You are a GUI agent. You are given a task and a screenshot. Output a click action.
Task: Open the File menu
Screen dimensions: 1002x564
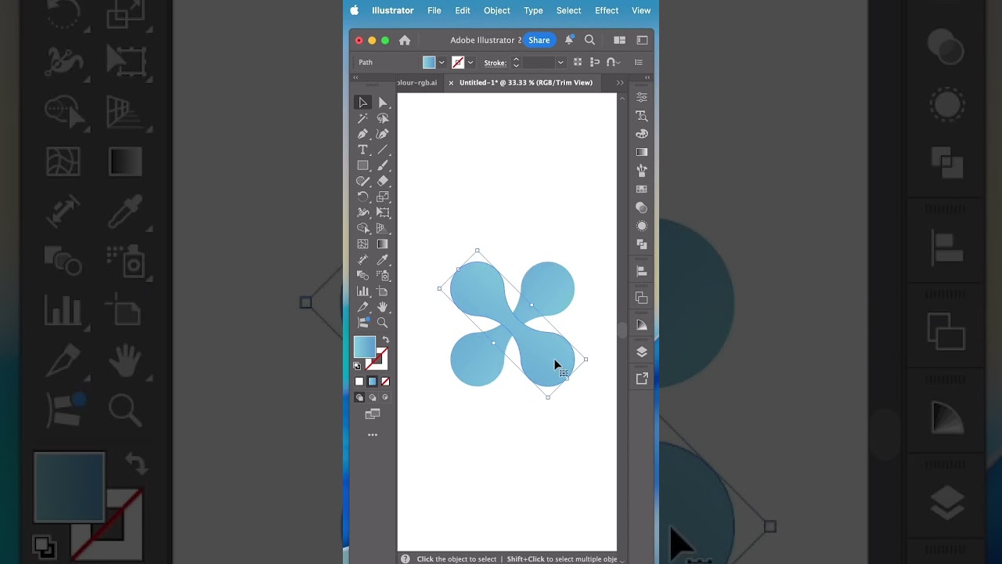(434, 10)
